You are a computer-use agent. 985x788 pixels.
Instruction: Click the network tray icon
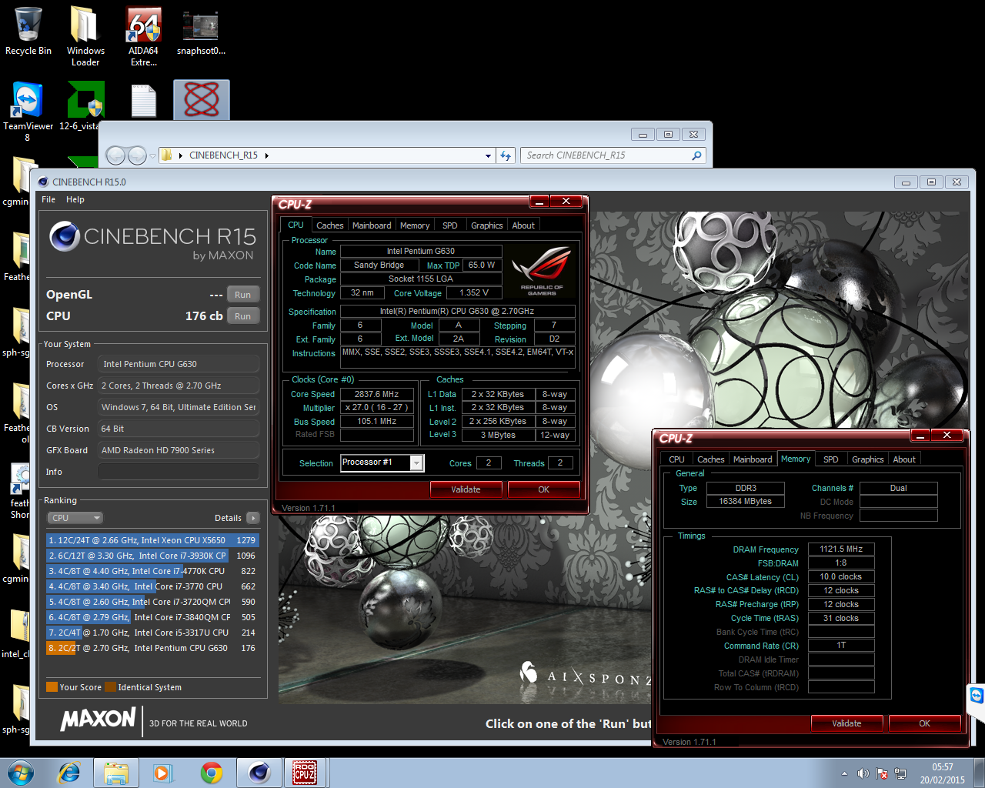(900, 773)
